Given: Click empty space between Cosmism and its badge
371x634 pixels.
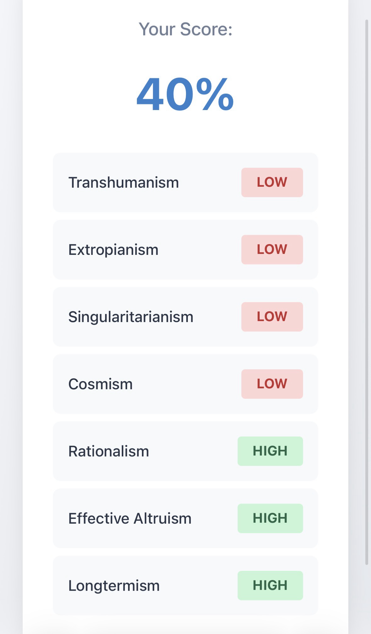Looking at the screenshot, I should 187,384.
